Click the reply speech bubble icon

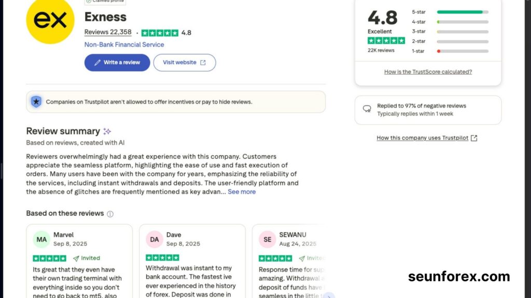[x=367, y=109]
